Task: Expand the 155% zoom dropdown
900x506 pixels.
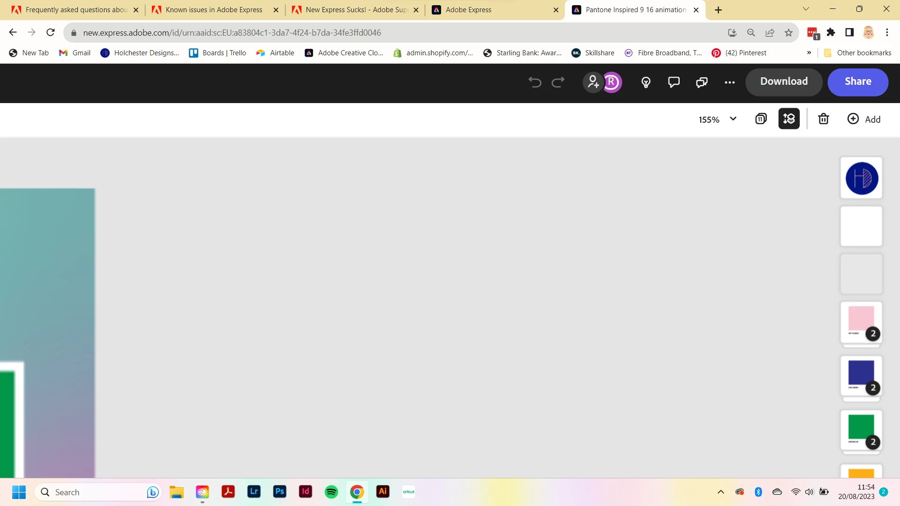Action: (733, 119)
